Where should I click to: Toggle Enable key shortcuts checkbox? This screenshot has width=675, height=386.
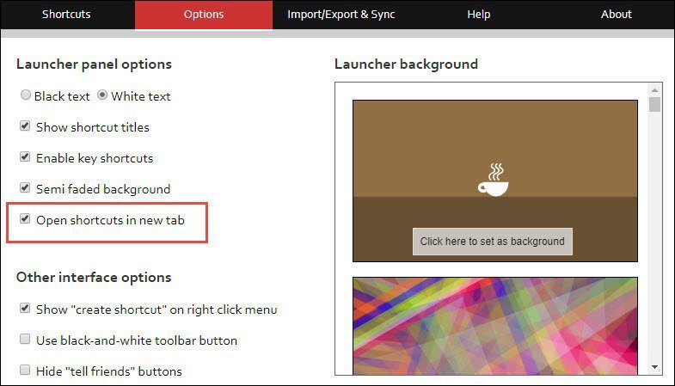[x=25, y=157]
